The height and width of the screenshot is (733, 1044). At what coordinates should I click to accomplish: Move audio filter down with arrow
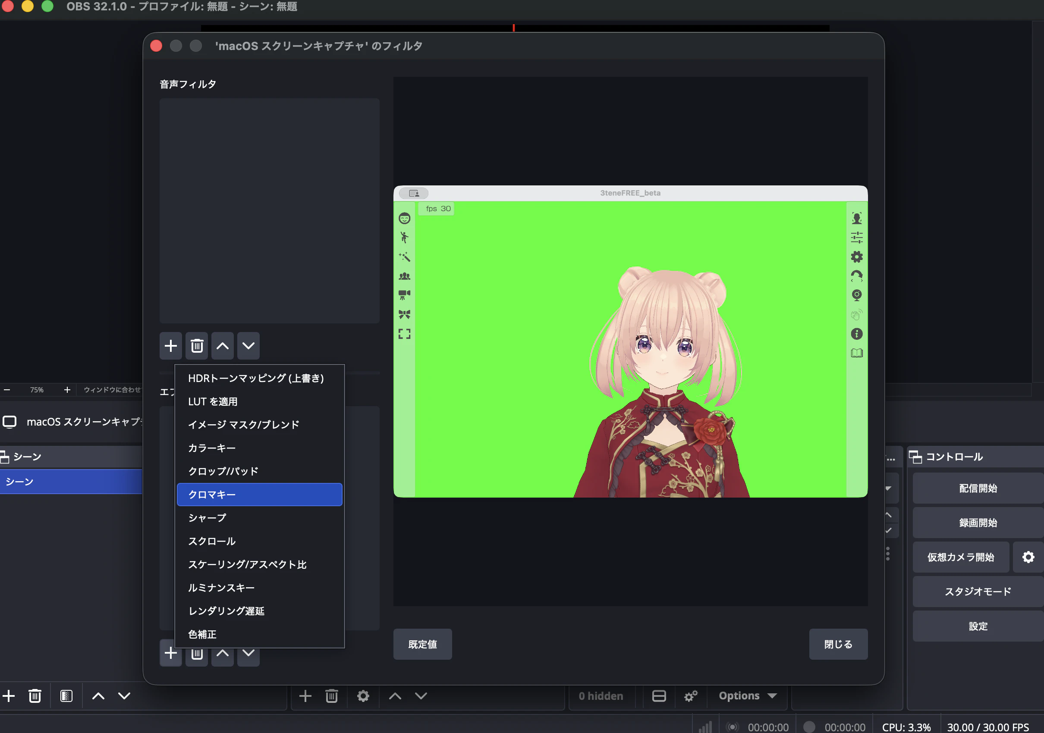(x=248, y=346)
